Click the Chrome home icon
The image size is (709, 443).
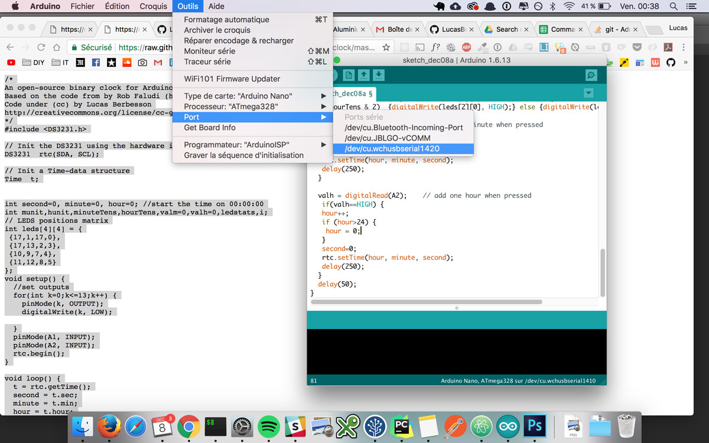click(x=56, y=47)
